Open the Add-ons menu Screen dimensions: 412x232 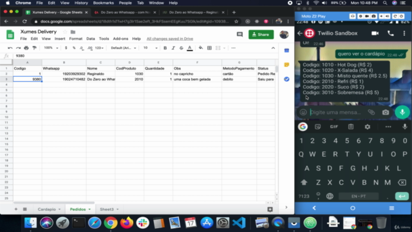[x=120, y=39]
